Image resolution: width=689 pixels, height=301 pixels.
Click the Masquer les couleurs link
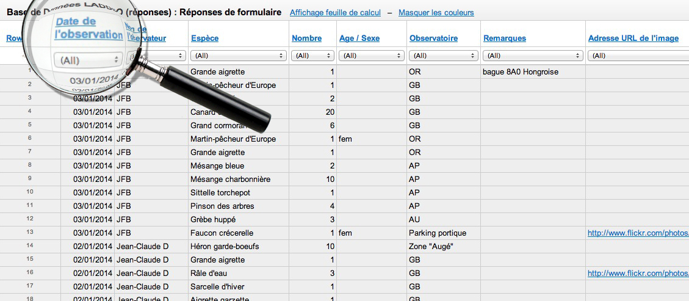tap(436, 12)
